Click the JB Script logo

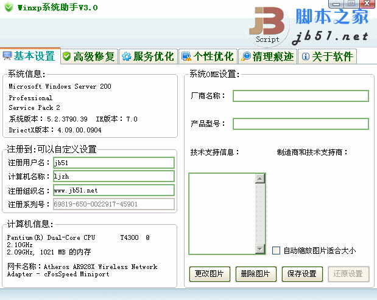(x=267, y=25)
